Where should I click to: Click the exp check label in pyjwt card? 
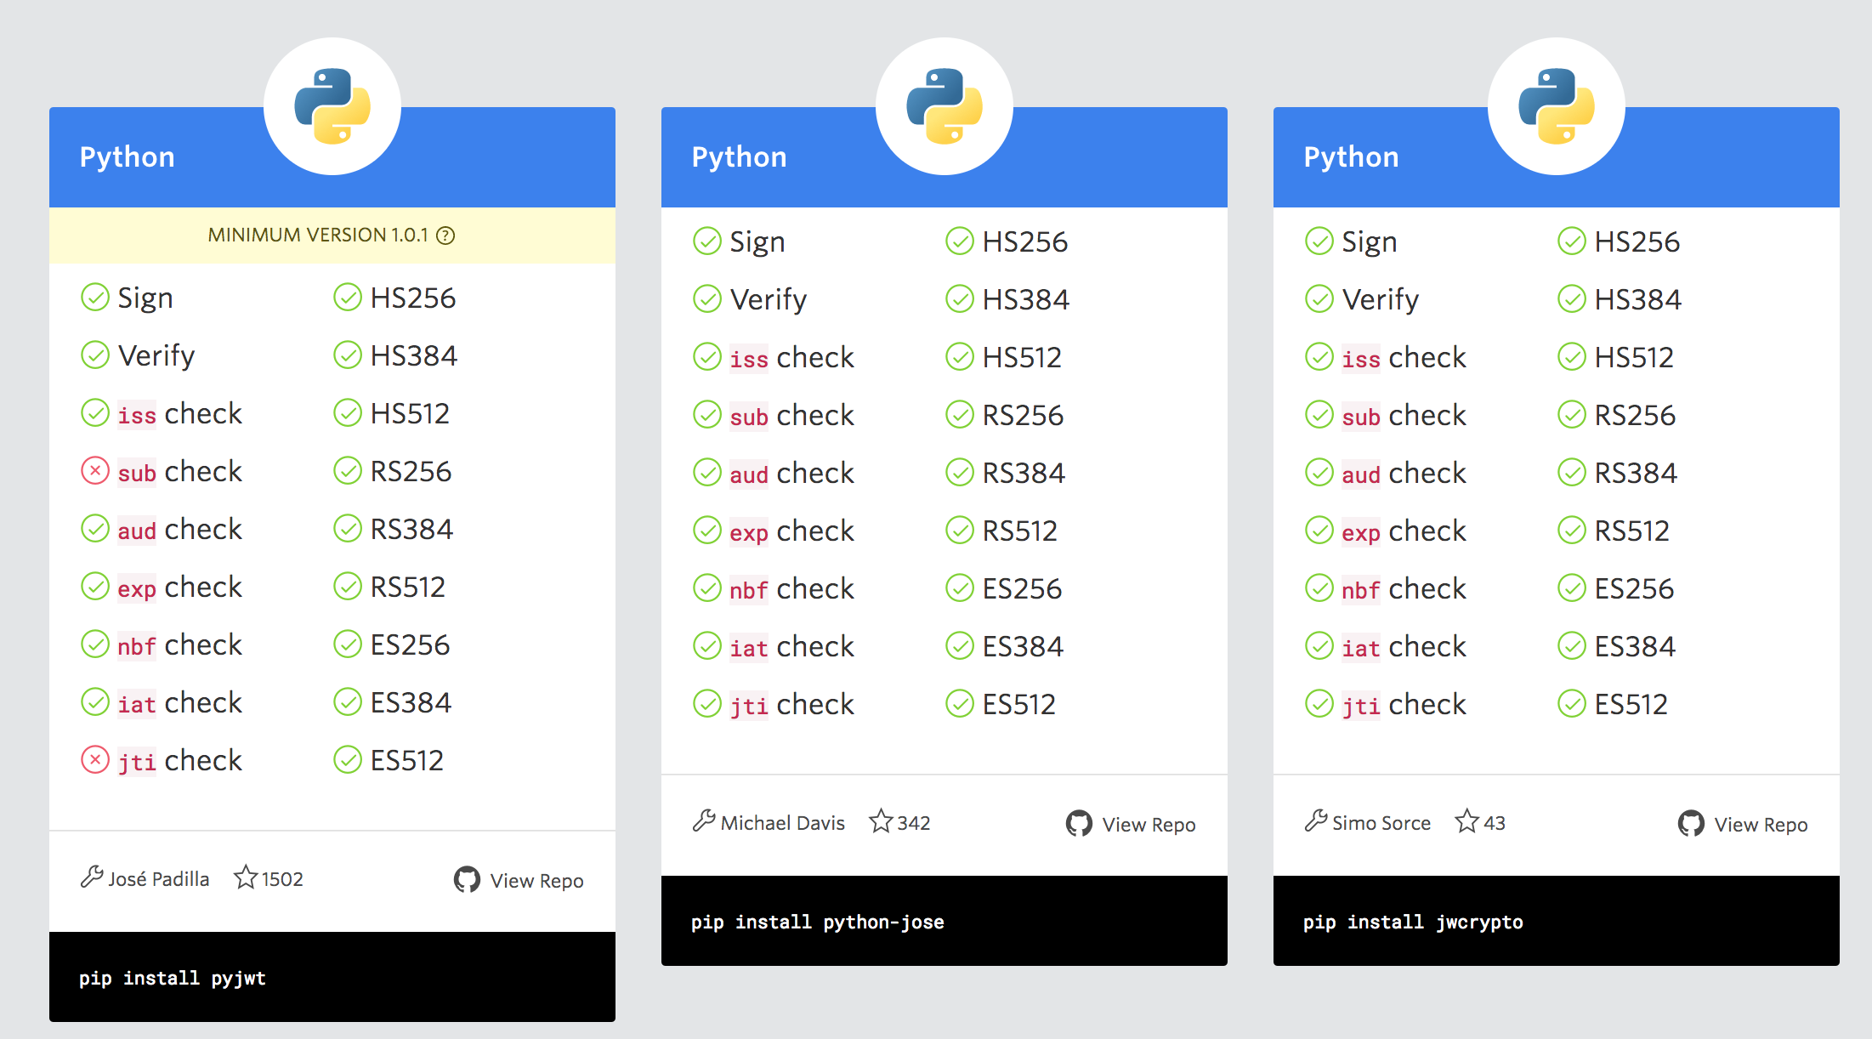(180, 587)
